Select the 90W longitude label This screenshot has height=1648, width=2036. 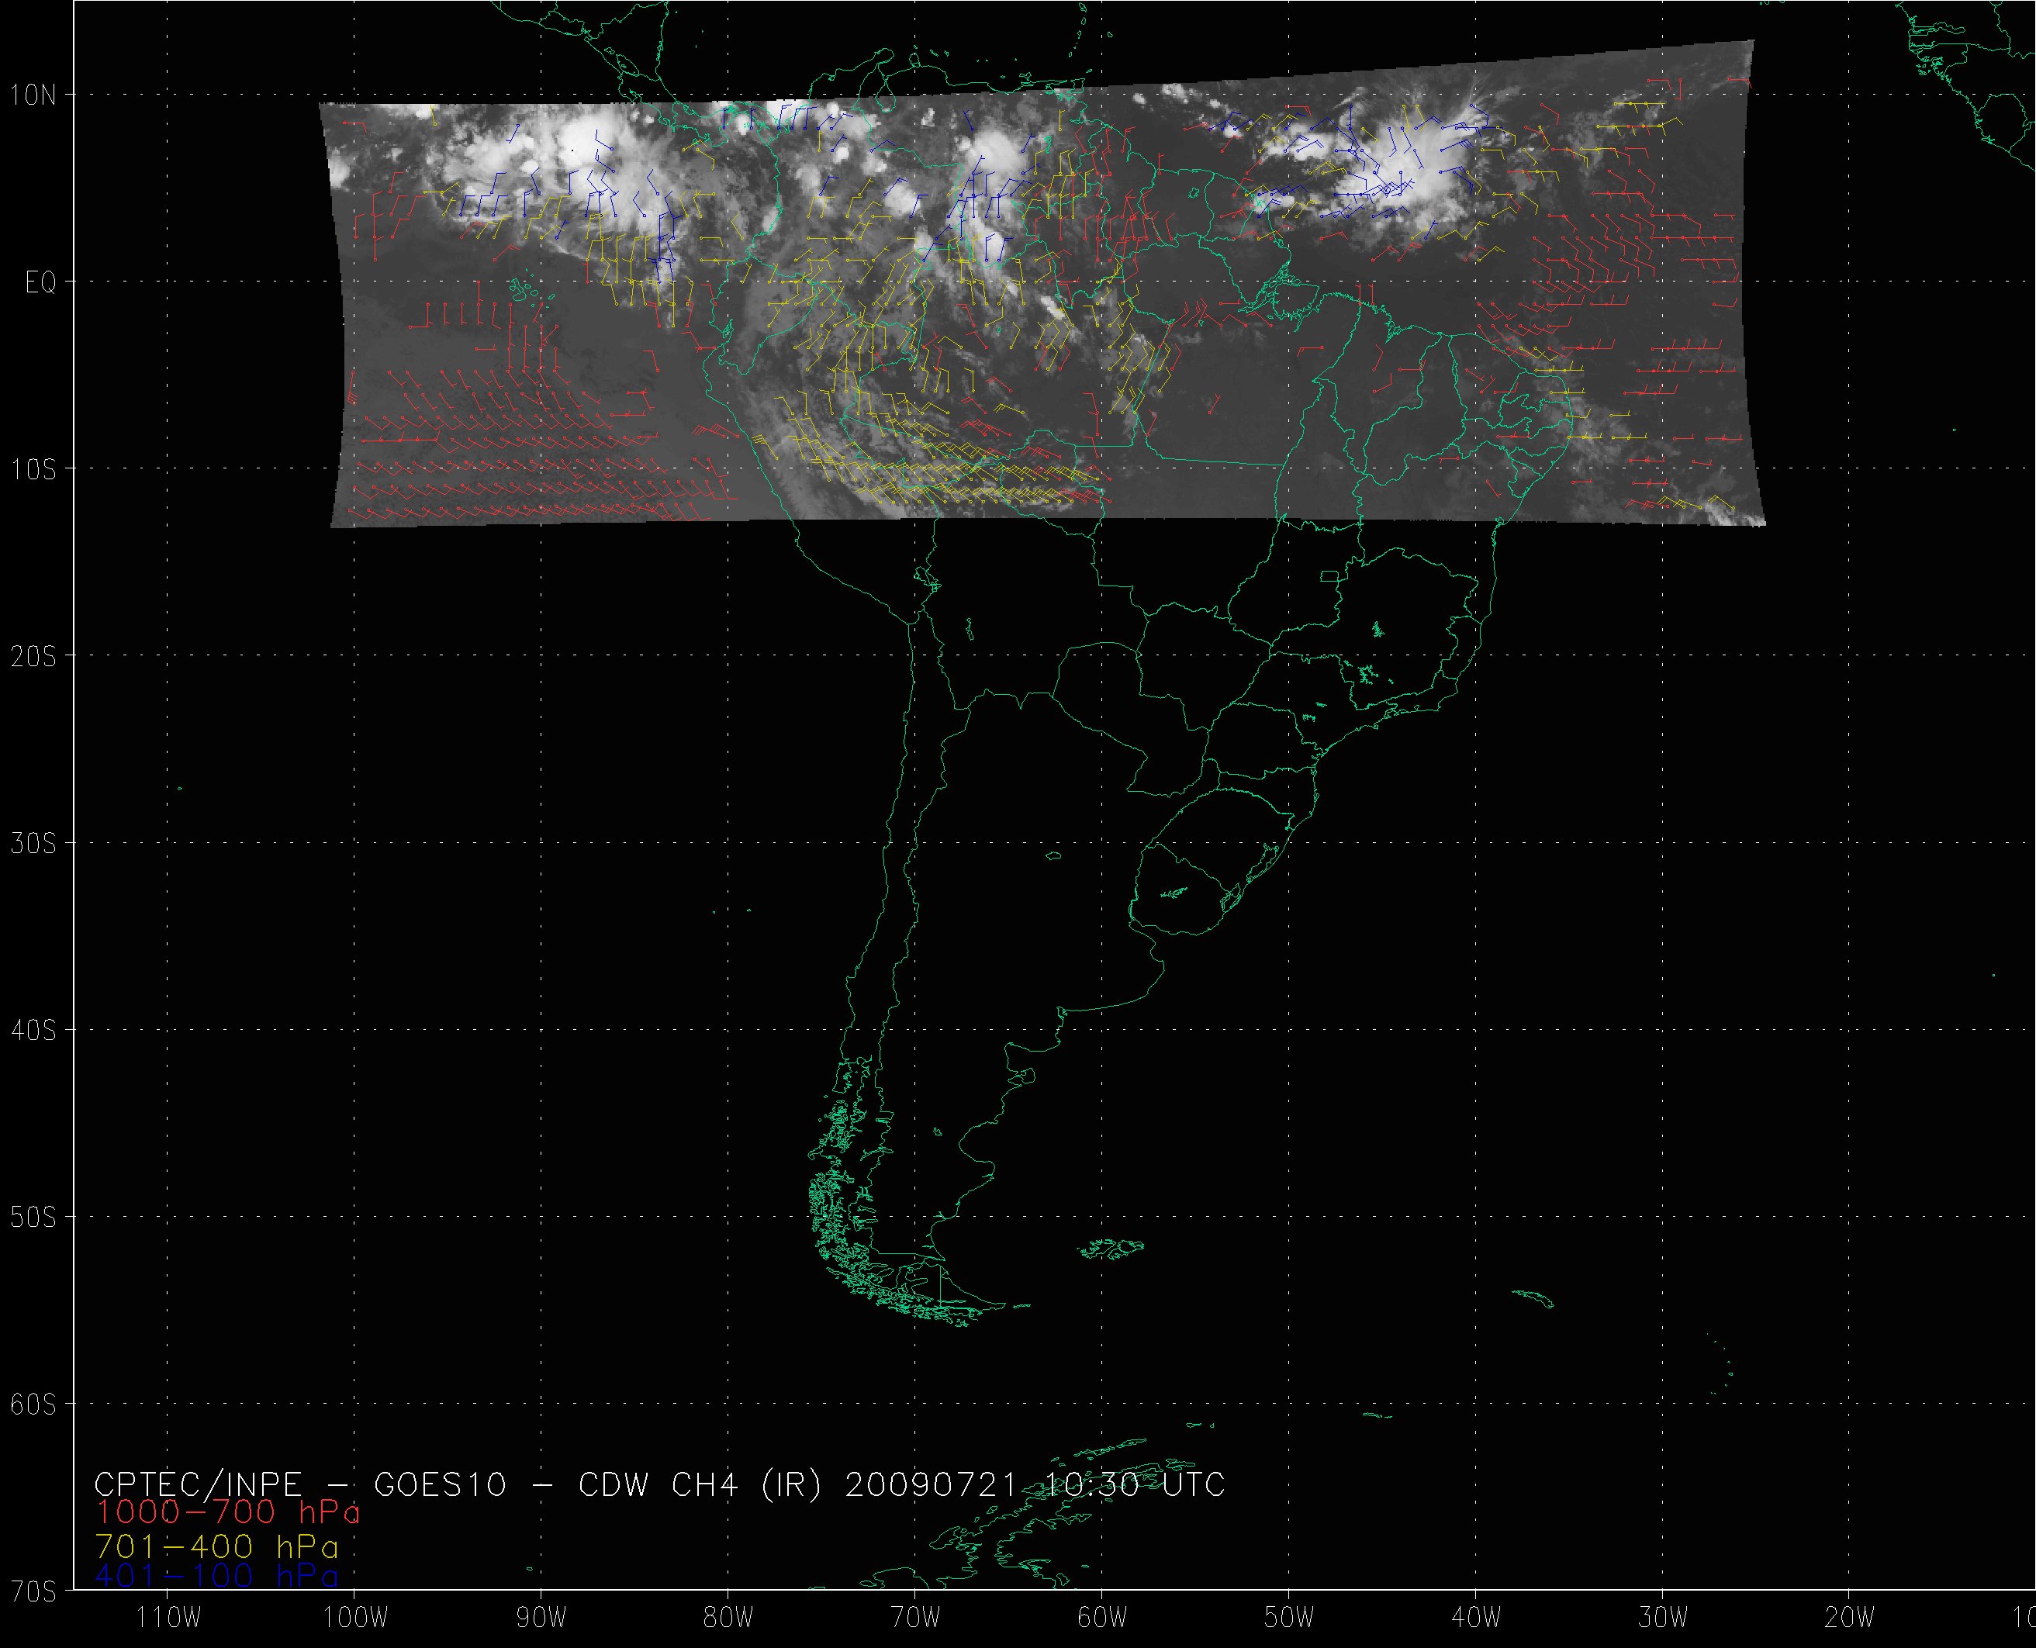tap(542, 1619)
